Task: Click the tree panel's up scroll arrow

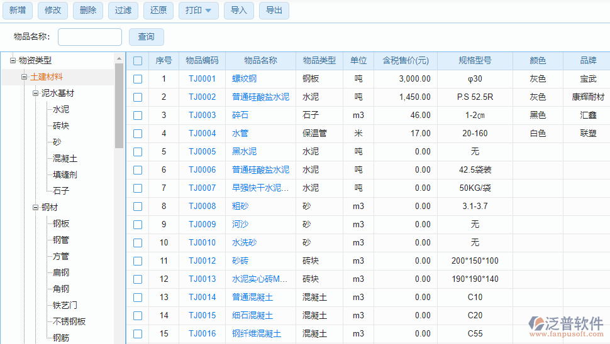Action: click(x=119, y=58)
